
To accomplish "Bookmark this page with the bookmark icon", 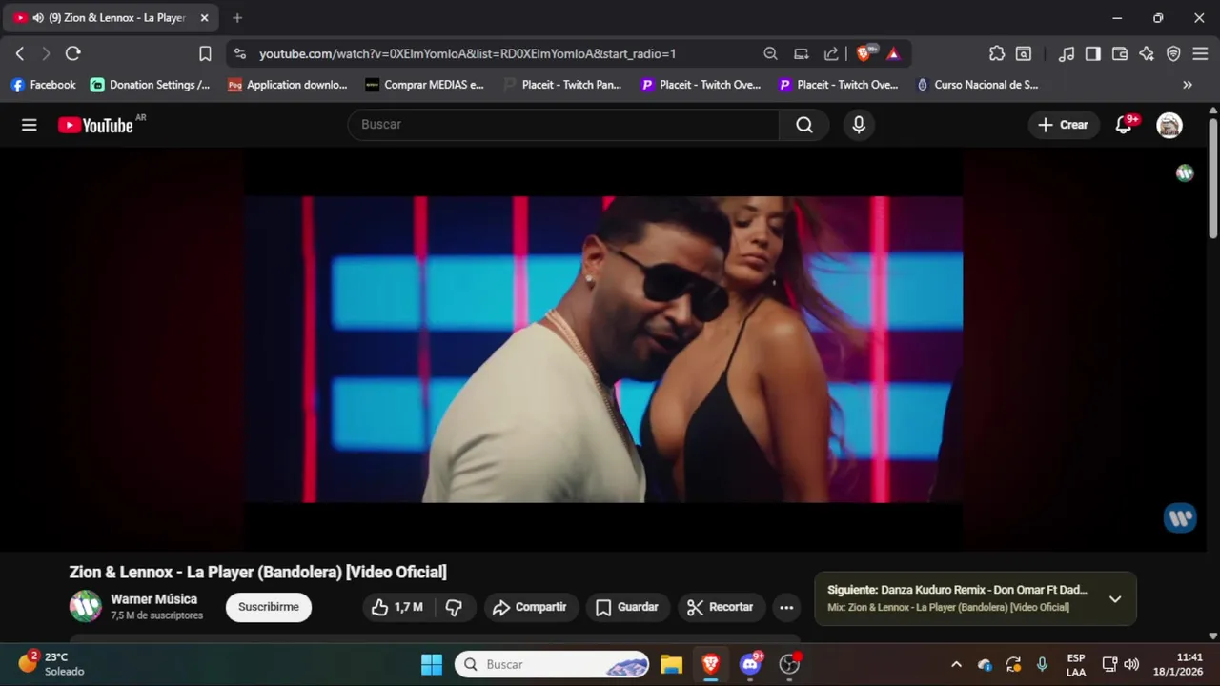I will coord(205,54).
